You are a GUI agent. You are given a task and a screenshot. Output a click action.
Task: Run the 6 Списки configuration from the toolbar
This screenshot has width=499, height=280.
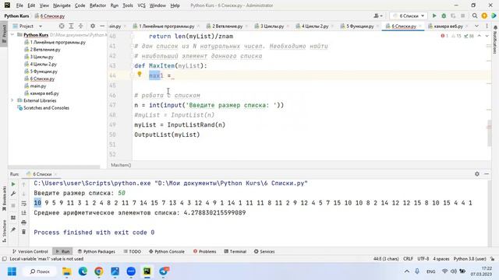pos(434,16)
